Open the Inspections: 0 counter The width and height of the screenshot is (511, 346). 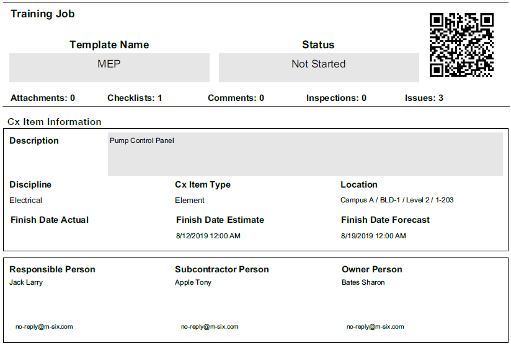[336, 98]
